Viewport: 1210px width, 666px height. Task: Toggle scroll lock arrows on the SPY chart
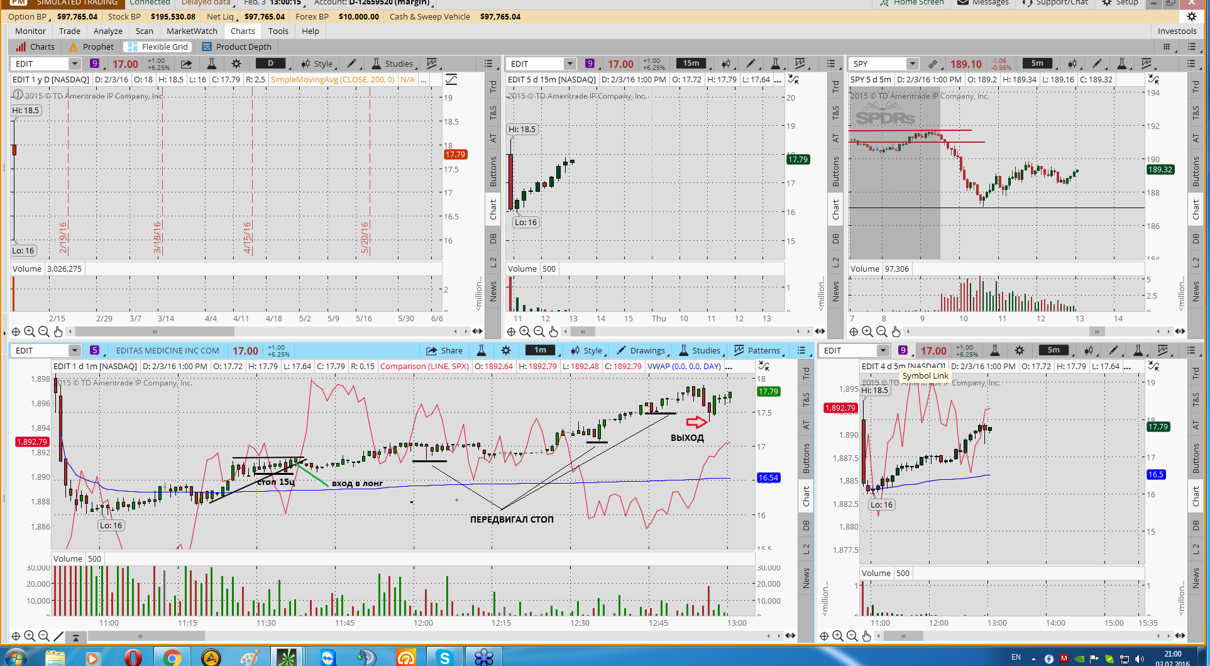point(1180,331)
